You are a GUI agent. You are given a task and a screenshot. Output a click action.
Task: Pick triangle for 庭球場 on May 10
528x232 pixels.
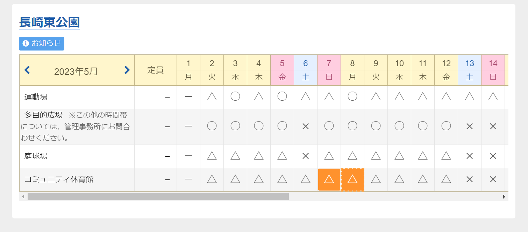point(399,156)
